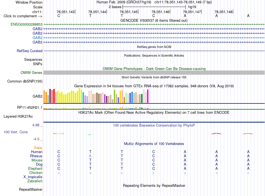
Task: Click the 78,051,148 ruler position
Action: (224, 12)
